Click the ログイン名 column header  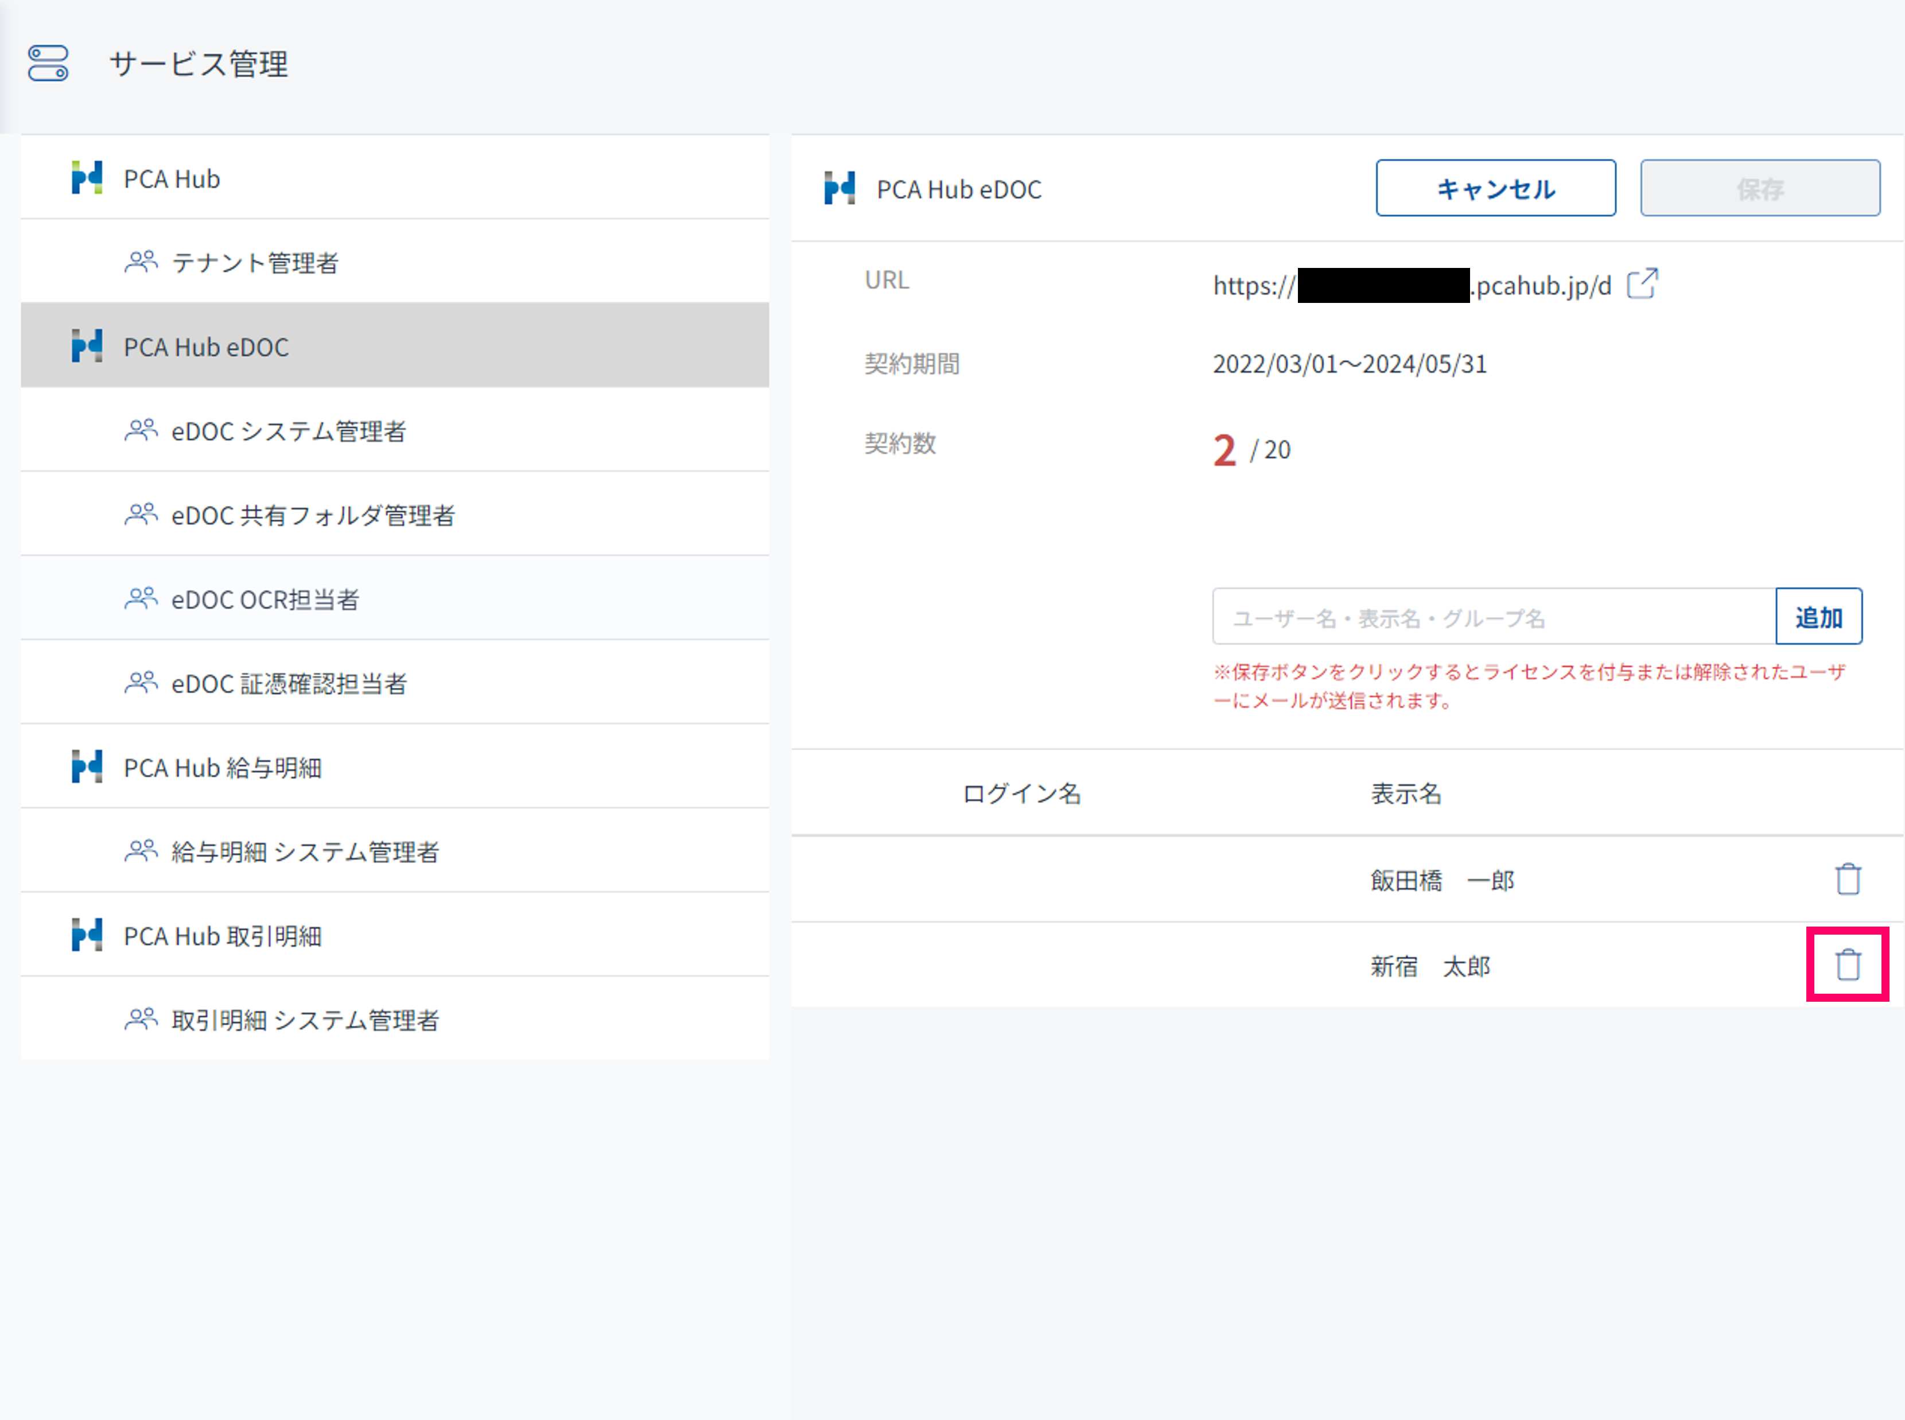pyautogui.click(x=1020, y=792)
